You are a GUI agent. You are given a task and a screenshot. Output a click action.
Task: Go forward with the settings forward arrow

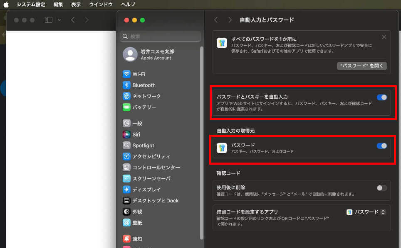pyautogui.click(x=230, y=20)
